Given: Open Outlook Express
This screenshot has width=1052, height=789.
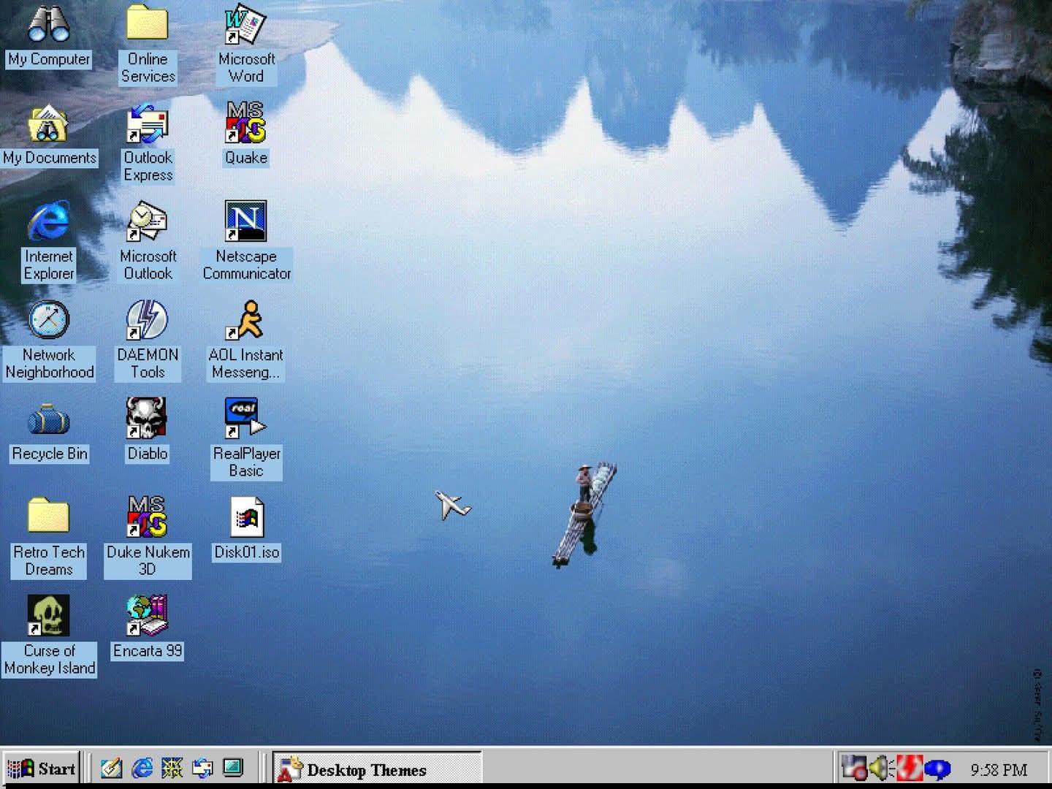Looking at the screenshot, I should pos(147,124).
